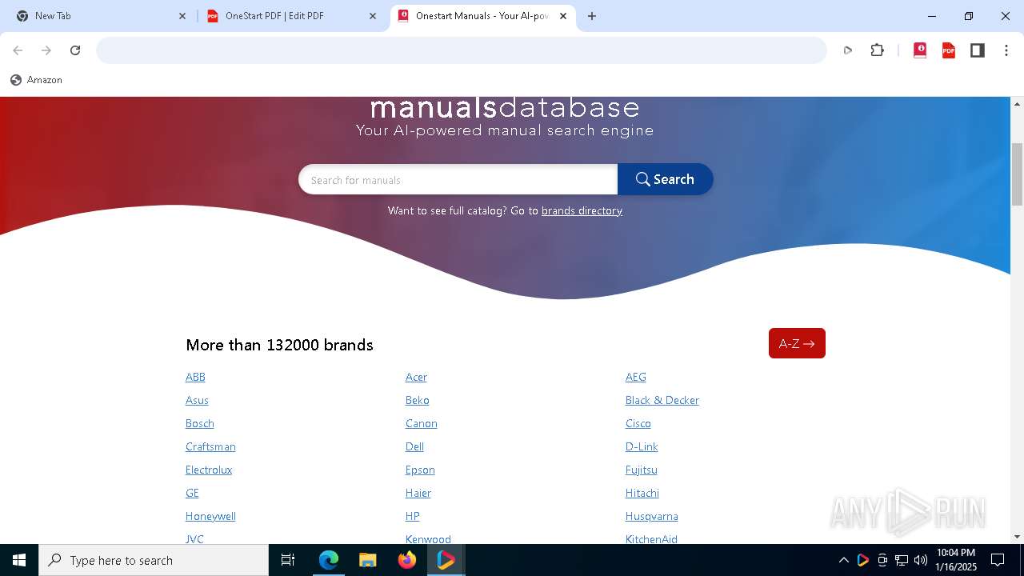Open the Asus brand link

pyautogui.click(x=197, y=400)
